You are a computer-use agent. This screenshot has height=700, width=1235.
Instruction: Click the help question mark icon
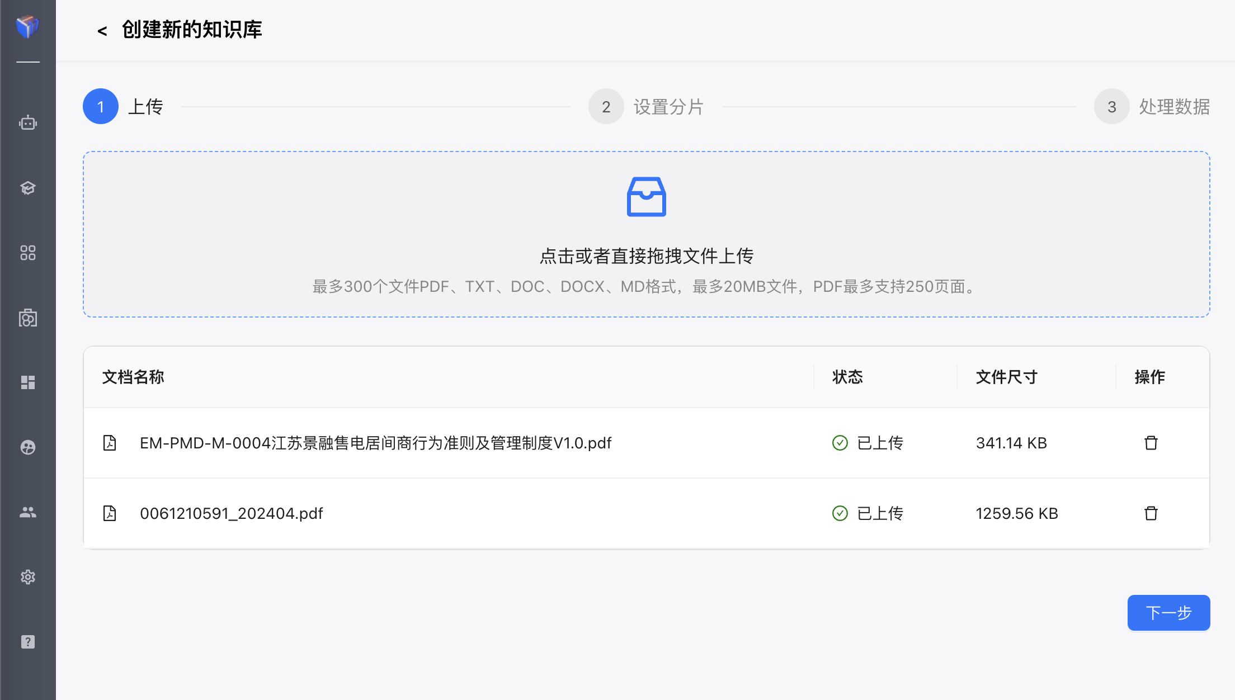tap(28, 642)
